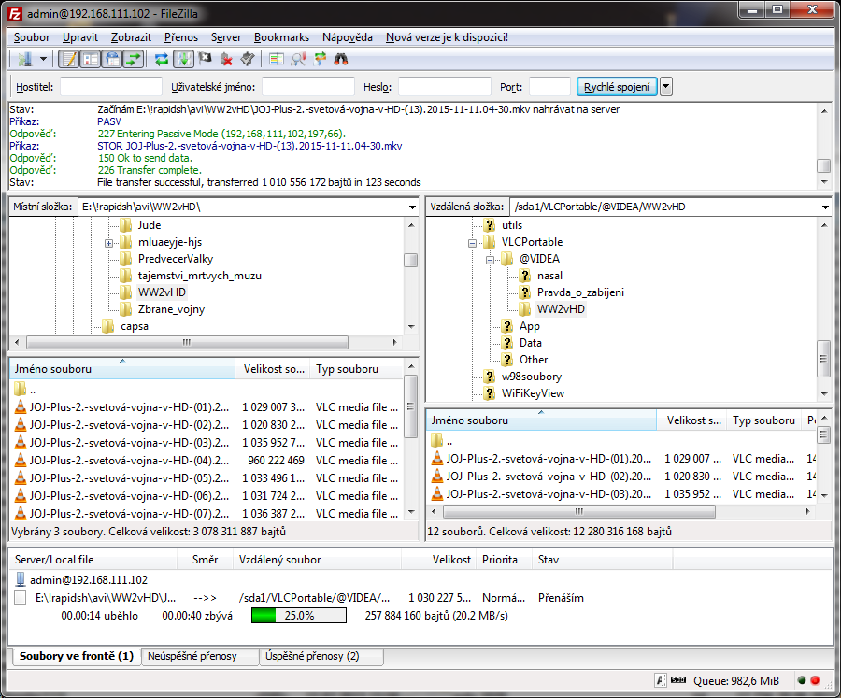Cancel the current operation via flag icon

[x=205, y=59]
